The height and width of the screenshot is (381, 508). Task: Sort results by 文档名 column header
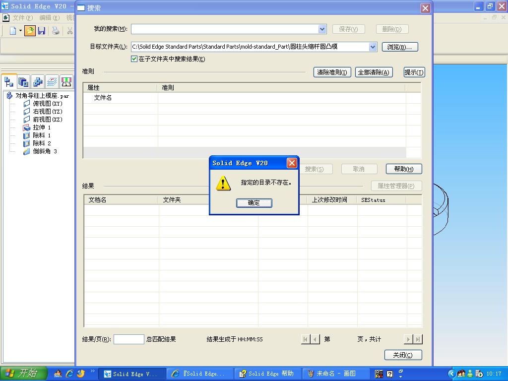point(121,200)
